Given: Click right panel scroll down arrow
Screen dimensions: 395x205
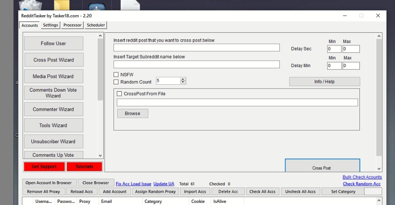Looking at the screenshot, I should (x=379, y=169).
